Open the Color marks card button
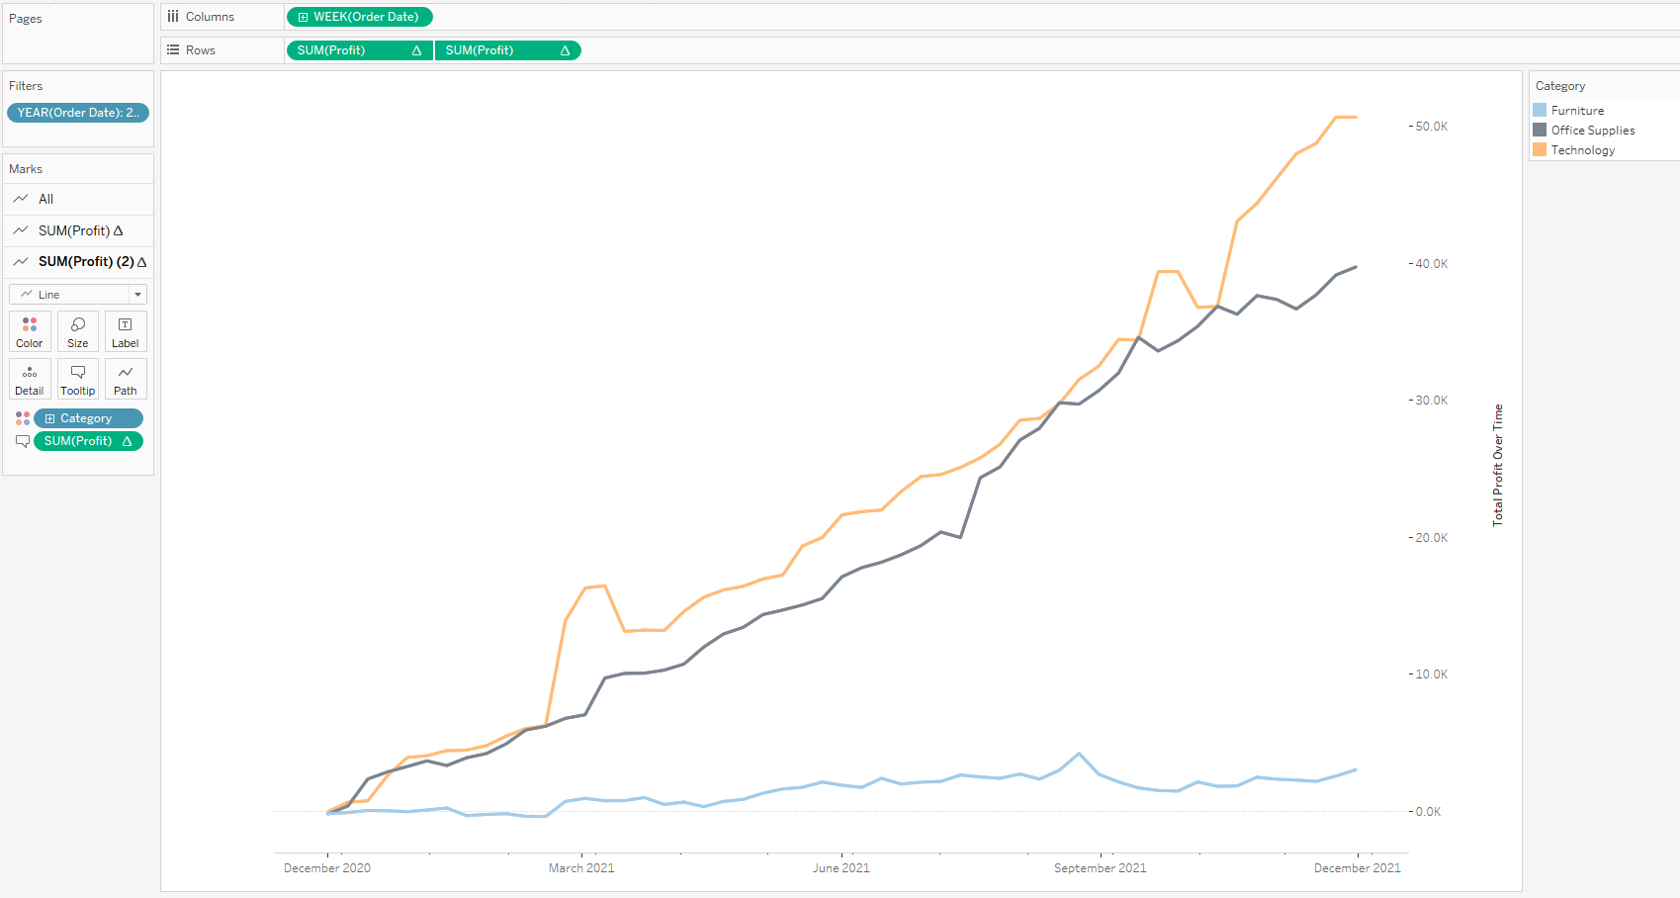Screen dimensions: 1680x898 (30, 331)
